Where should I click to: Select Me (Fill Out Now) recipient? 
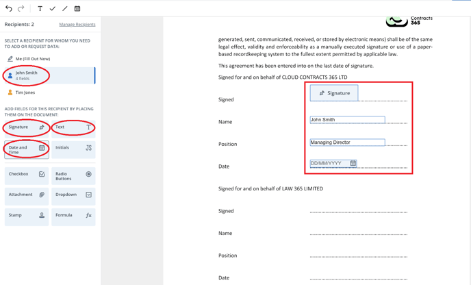50,59
